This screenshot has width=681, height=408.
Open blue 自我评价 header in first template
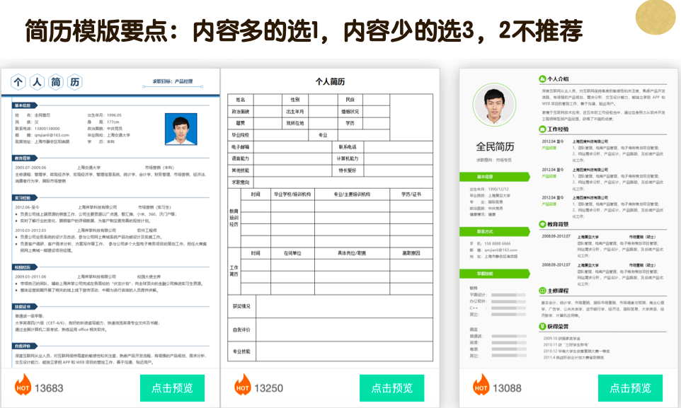pos(24,346)
